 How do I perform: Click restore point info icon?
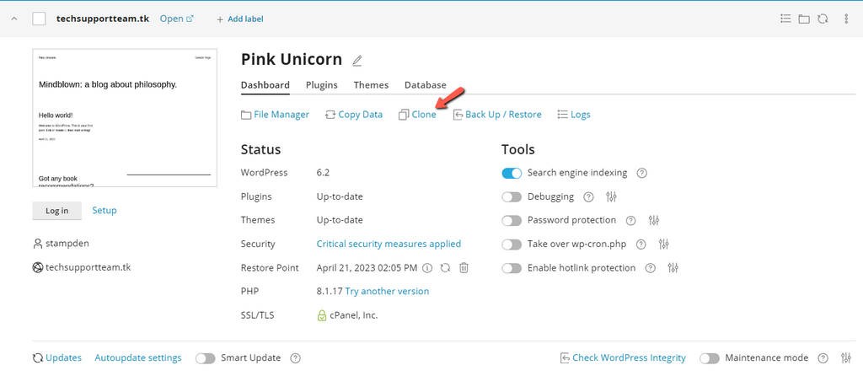coord(427,268)
